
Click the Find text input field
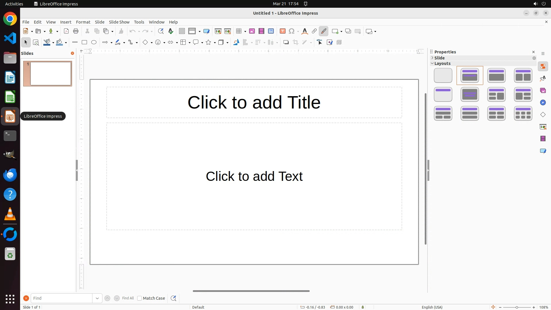(x=61, y=298)
